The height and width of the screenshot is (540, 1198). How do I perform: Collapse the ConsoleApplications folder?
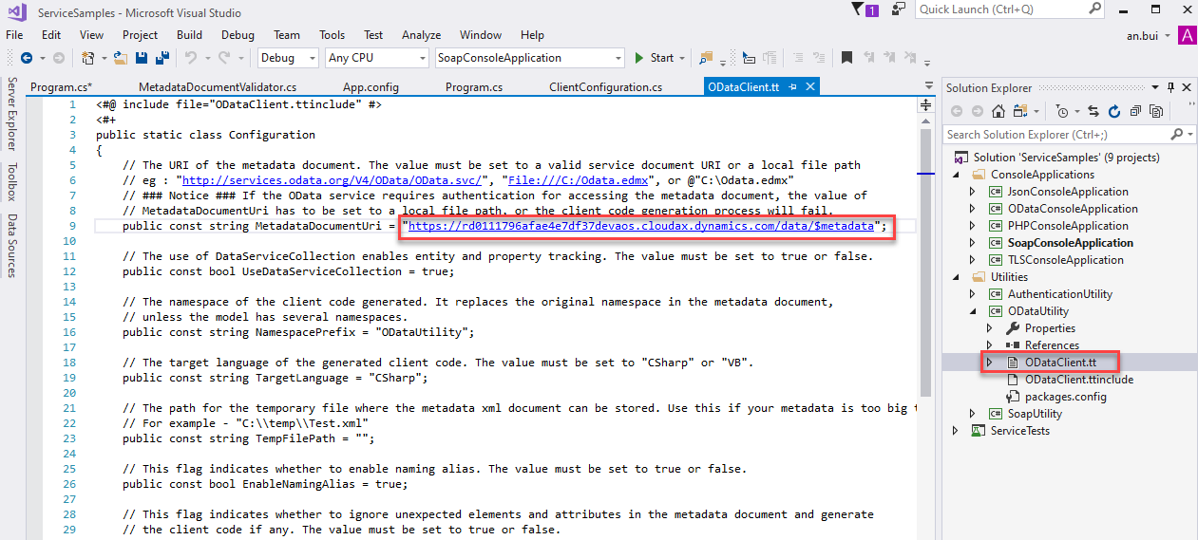(x=956, y=175)
